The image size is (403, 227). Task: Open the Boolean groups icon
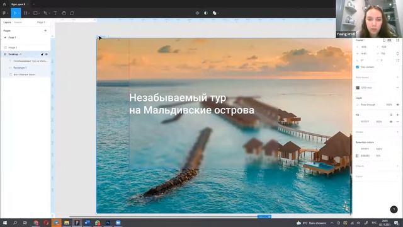(214, 13)
